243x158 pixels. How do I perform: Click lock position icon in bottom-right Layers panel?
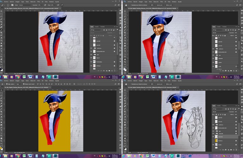221,114
